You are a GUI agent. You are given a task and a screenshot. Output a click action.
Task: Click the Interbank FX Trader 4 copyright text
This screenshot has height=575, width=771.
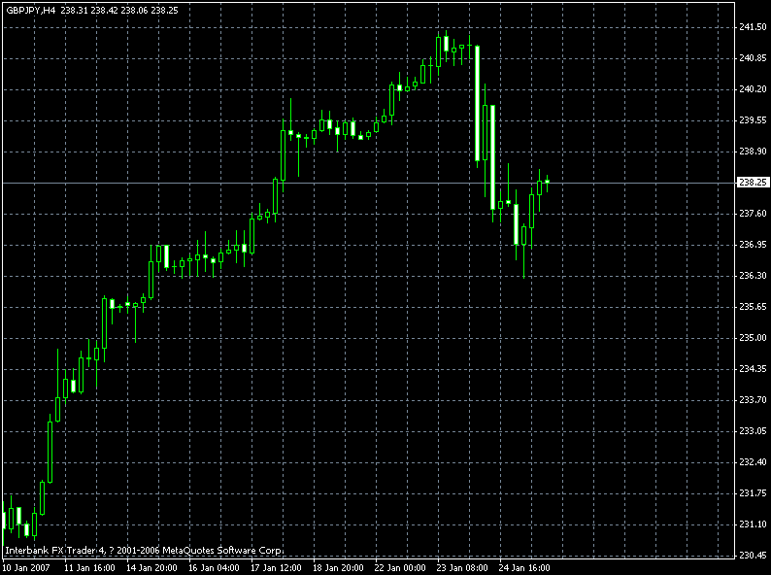click(x=143, y=551)
